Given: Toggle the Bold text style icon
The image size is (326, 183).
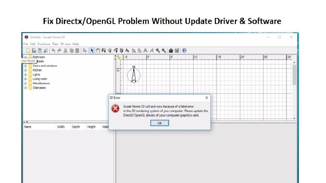Looking at the screenshot, I should (x=145, y=51).
